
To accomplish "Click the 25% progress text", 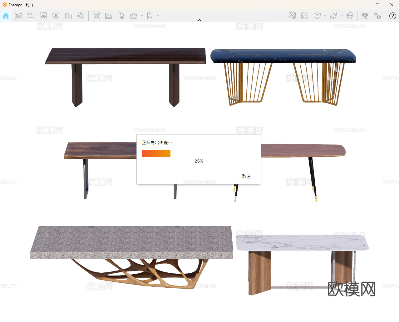I will tap(199, 161).
